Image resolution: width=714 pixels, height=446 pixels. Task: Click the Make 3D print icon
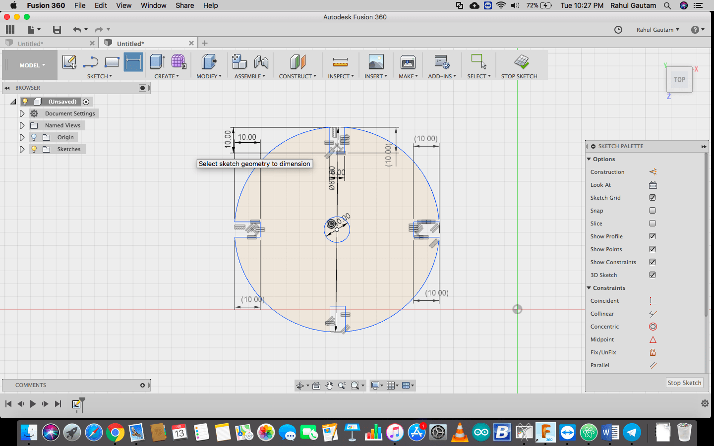[408, 62]
